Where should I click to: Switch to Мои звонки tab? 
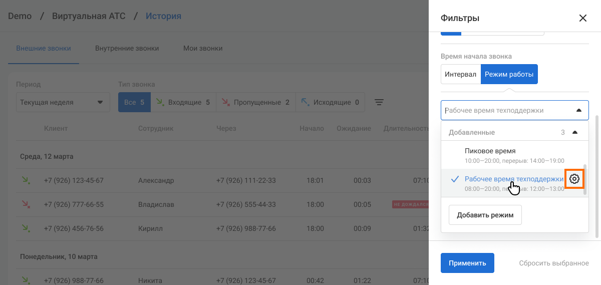(x=203, y=49)
